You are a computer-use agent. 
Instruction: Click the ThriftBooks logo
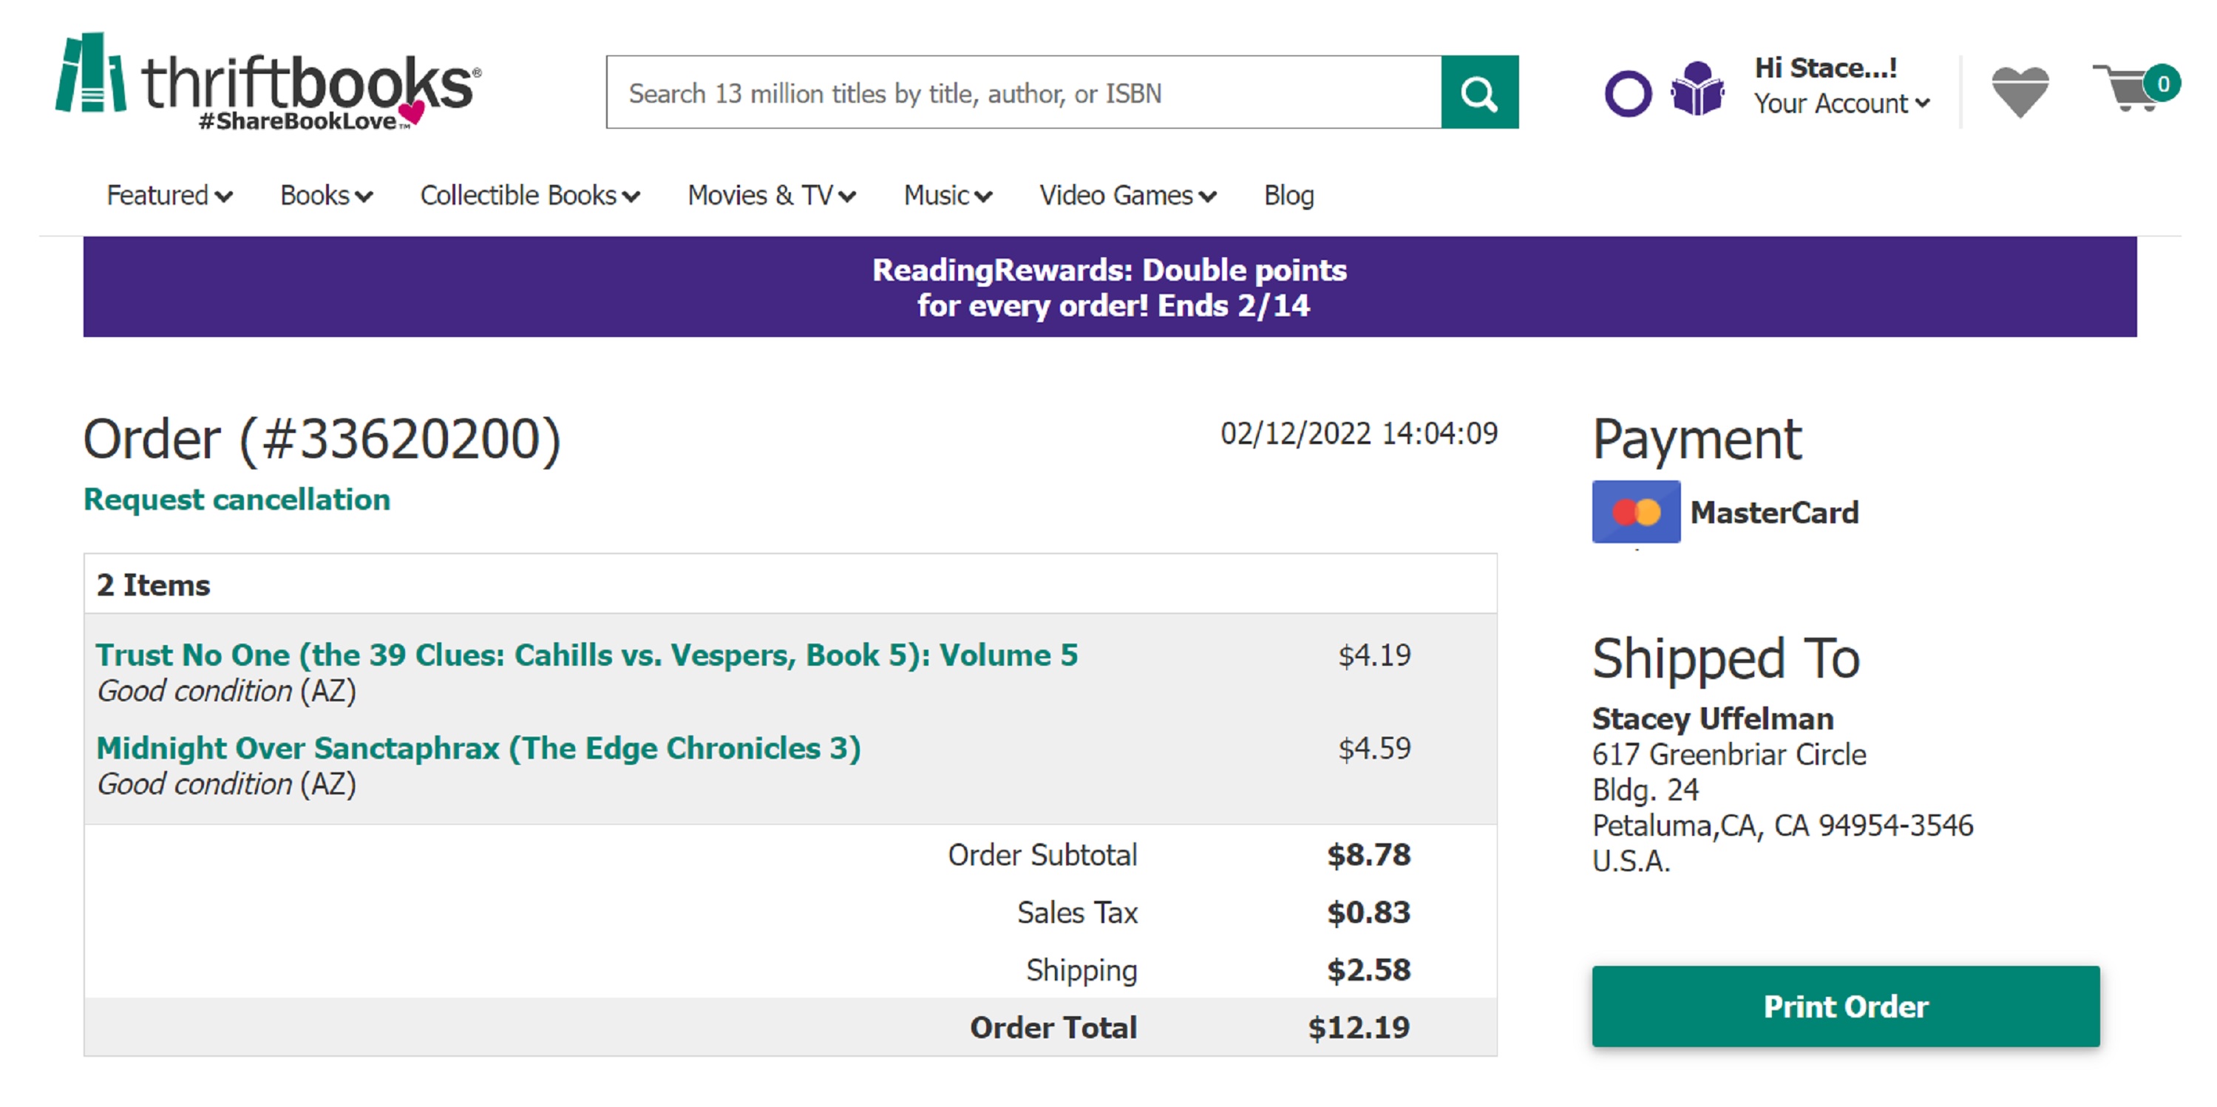(268, 84)
